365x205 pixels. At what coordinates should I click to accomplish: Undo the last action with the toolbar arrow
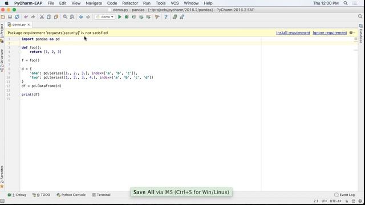pyautogui.click(x=26, y=17)
